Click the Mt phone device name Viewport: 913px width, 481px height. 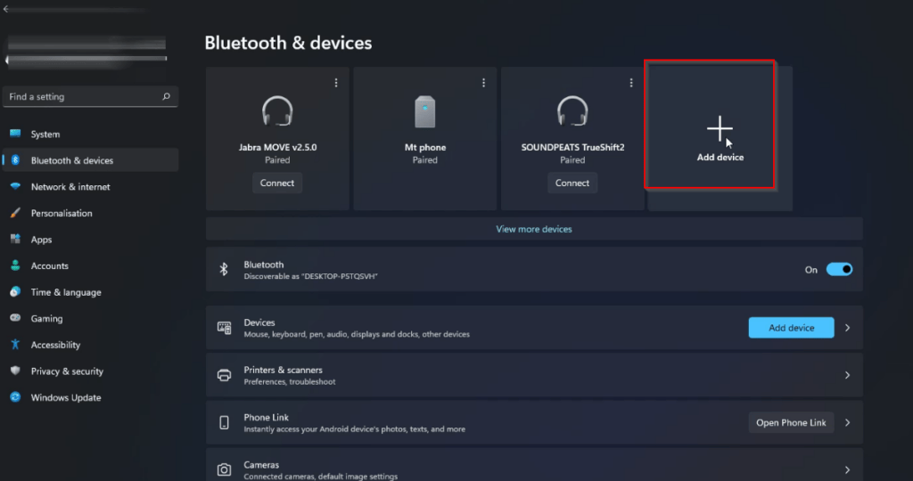click(x=425, y=147)
